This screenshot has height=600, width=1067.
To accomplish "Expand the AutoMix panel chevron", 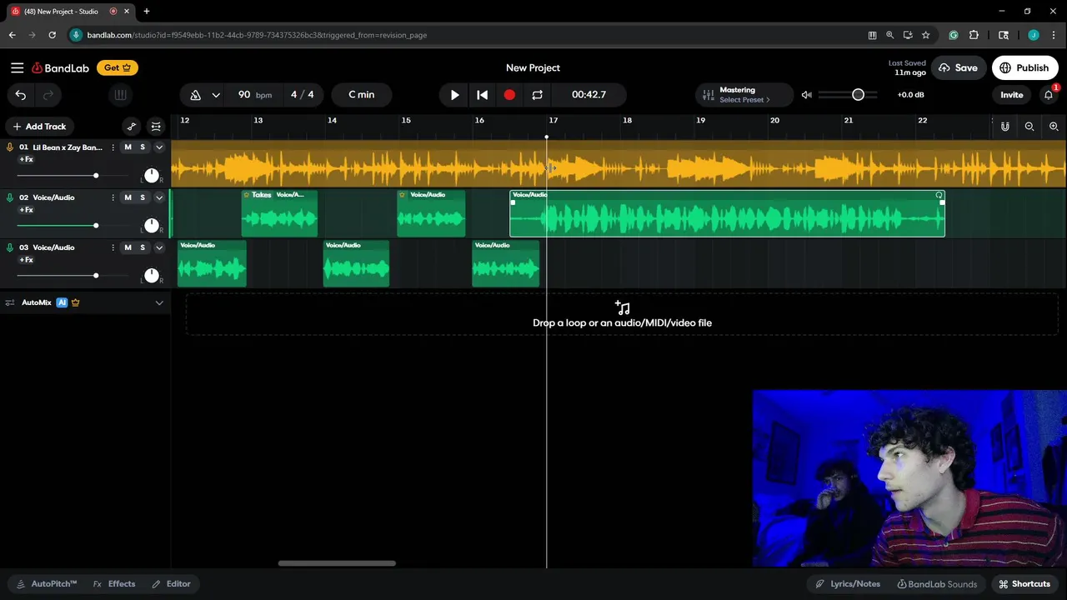I will pos(159,302).
